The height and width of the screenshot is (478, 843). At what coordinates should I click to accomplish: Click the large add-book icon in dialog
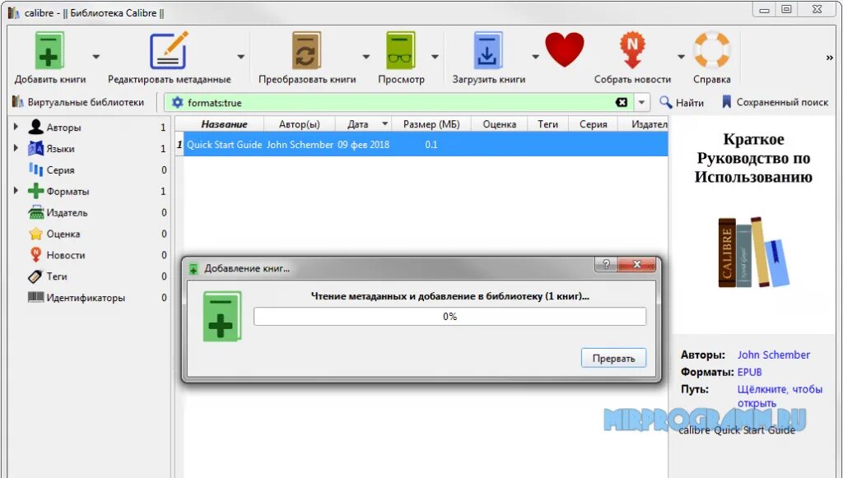[x=222, y=317]
